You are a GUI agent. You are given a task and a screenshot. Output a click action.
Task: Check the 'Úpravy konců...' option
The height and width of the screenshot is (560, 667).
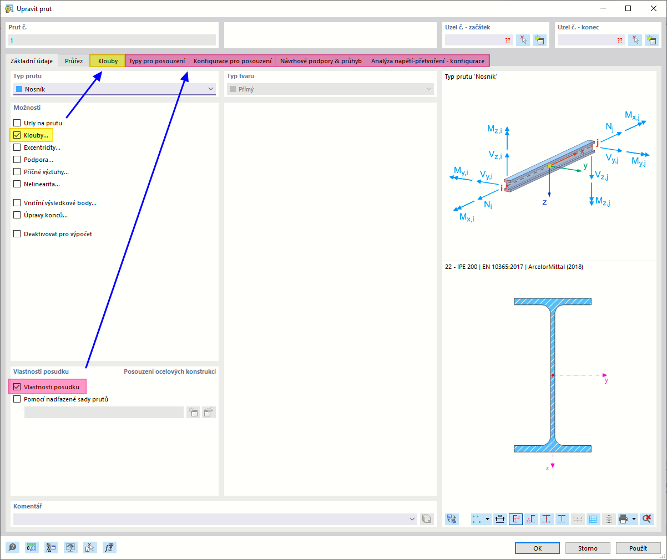[17, 215]
